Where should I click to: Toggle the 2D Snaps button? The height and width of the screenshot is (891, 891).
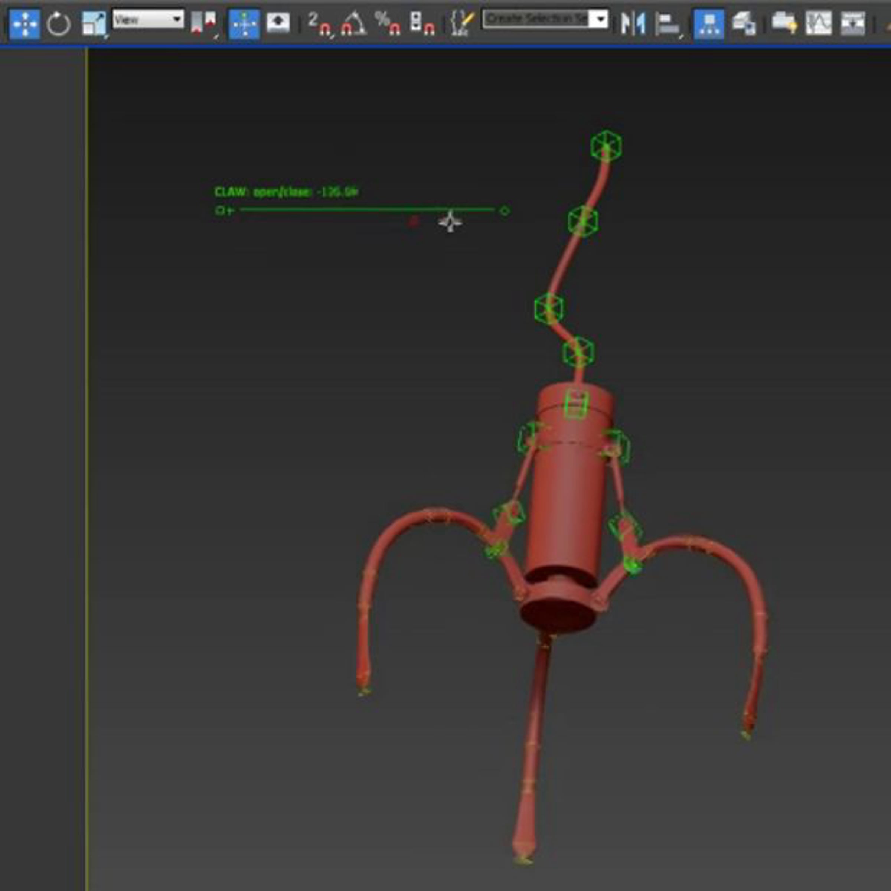click(x=319, y=24)
